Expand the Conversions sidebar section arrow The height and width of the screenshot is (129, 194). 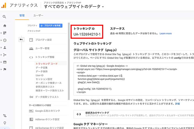coord(1,69)
